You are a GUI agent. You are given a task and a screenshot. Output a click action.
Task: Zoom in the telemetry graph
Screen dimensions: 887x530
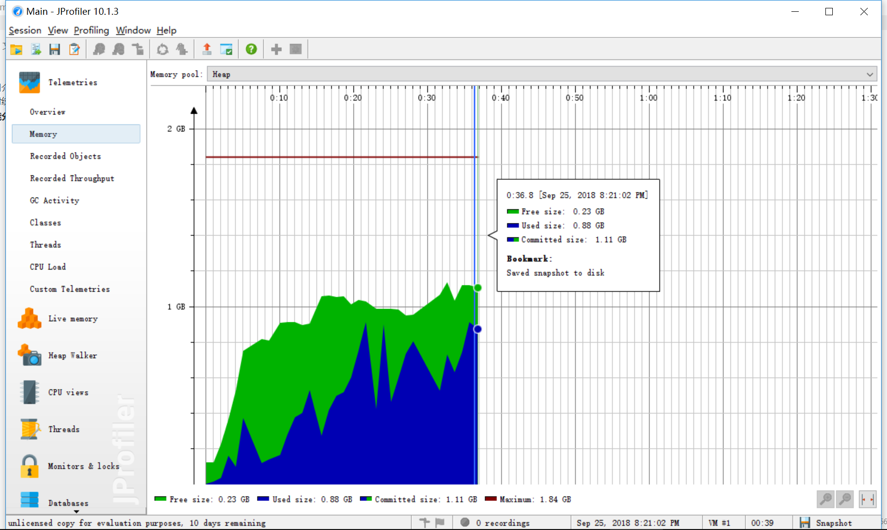pos(825,499)
